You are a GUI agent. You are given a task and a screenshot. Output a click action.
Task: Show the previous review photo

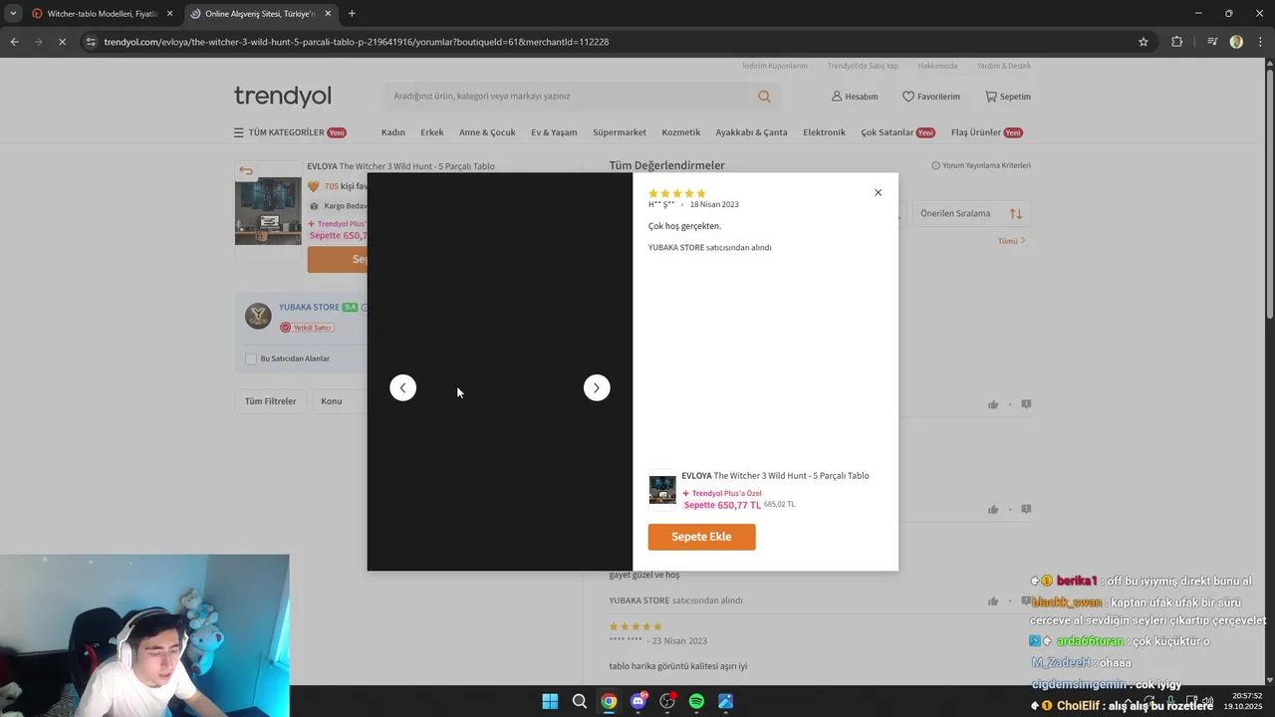click(x=403, y=388)
